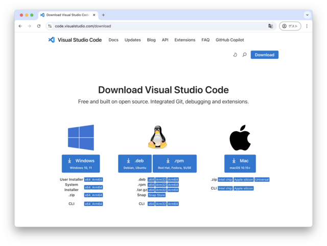Select Mac .zip Intel chip link
Screen dimensions: 327x246
(x=225, y=180)
